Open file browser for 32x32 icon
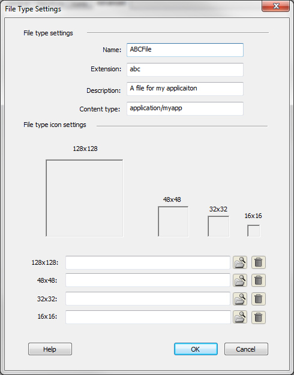The height and width of the screenshot is (375, 294). 240,299
